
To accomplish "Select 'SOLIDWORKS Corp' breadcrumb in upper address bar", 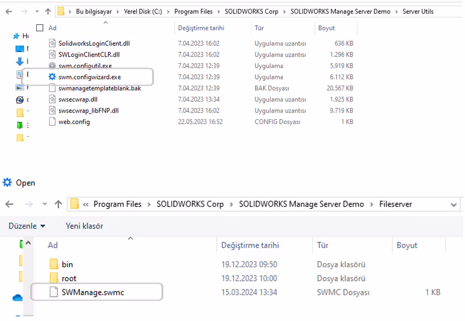I will 251,12.
